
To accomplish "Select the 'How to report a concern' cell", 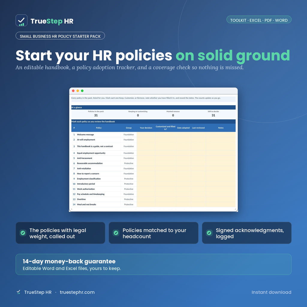I will coord(99,174).
